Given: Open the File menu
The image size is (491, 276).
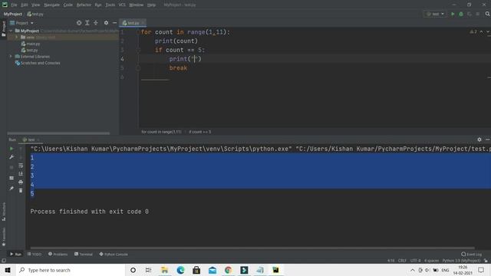Looking at the screenshot, I should [15, 5].
